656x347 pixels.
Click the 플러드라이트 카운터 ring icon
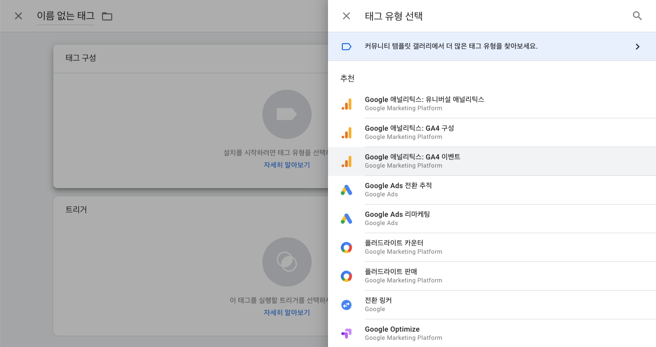[x=346, y=248]
